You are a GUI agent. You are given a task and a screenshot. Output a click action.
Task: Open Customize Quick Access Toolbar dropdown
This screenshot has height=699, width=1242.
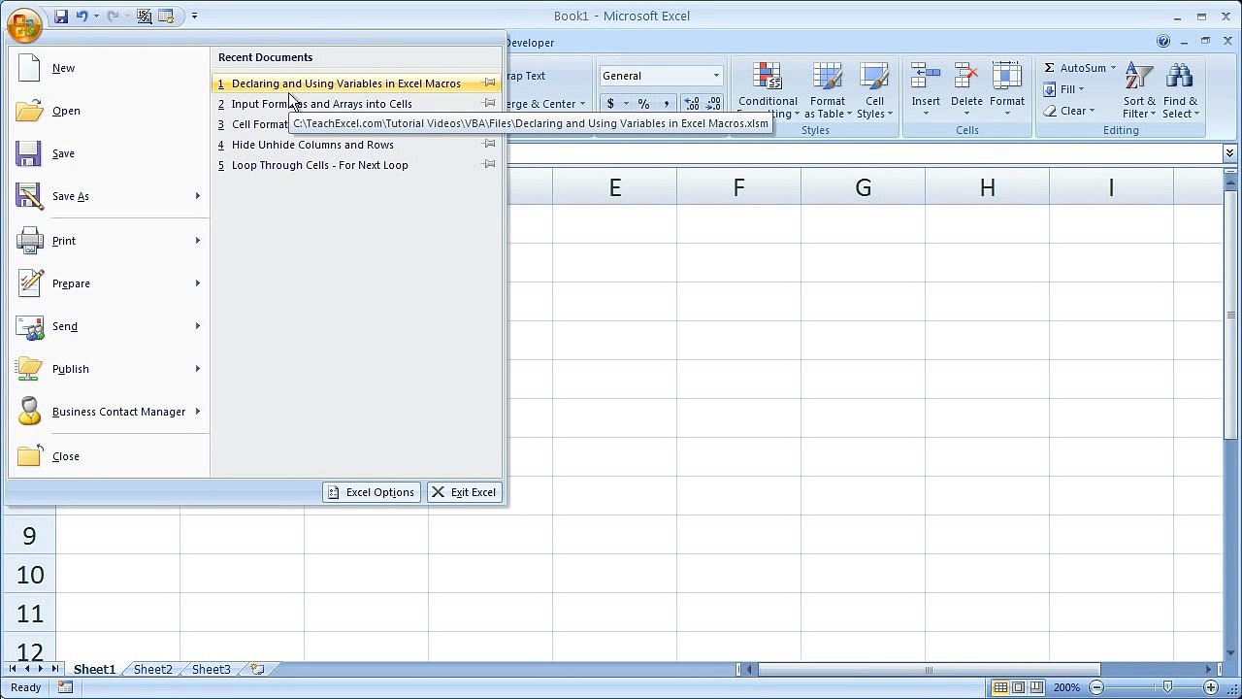click(194, 16)
